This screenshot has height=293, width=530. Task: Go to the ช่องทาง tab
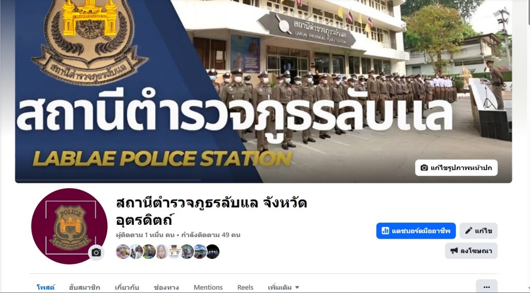point(166,287)
